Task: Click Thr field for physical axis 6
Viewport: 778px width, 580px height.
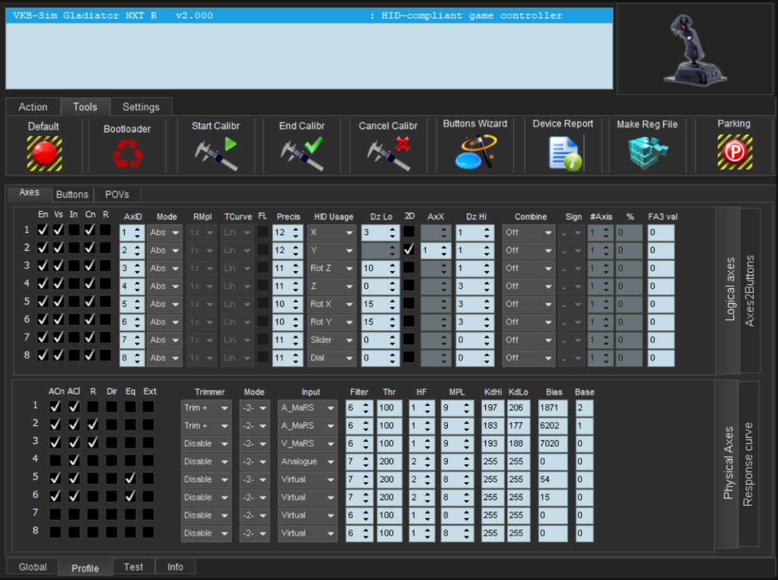Action: [389, 498]
